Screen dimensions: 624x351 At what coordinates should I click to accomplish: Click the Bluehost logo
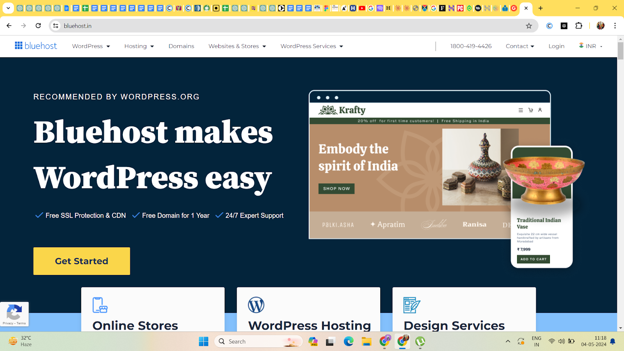point(36,46)
